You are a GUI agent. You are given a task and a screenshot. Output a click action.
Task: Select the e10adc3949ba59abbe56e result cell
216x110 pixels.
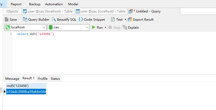click(26, 92)
